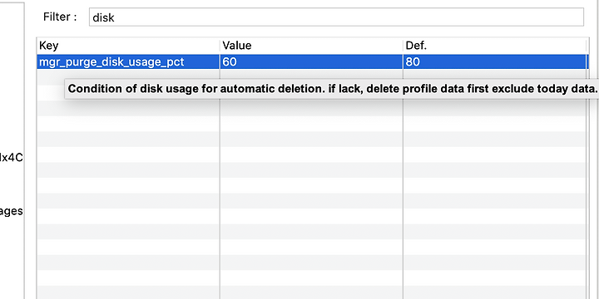Click the partially visible "ages" item at left

tap(11, 212)
